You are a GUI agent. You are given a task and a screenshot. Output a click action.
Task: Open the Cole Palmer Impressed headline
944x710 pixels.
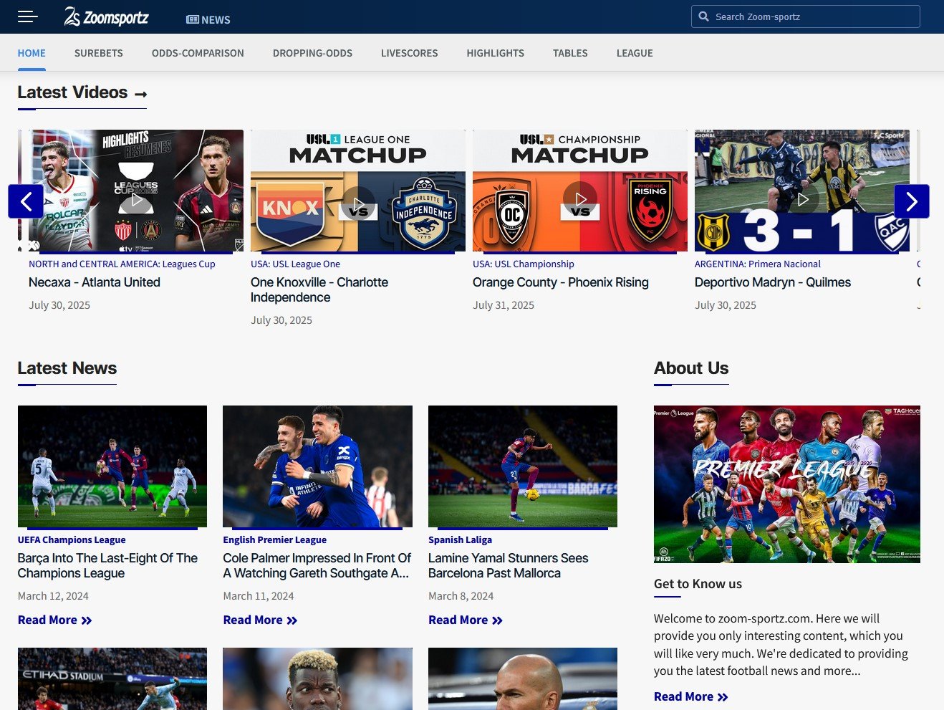click(317, 566)
